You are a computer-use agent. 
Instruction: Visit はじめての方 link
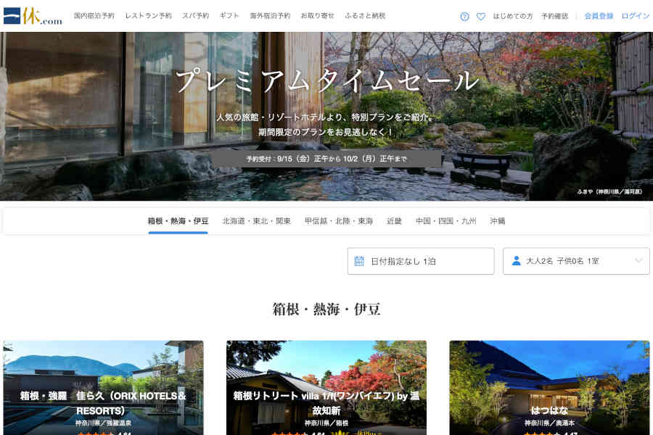[x=513, y=16]
